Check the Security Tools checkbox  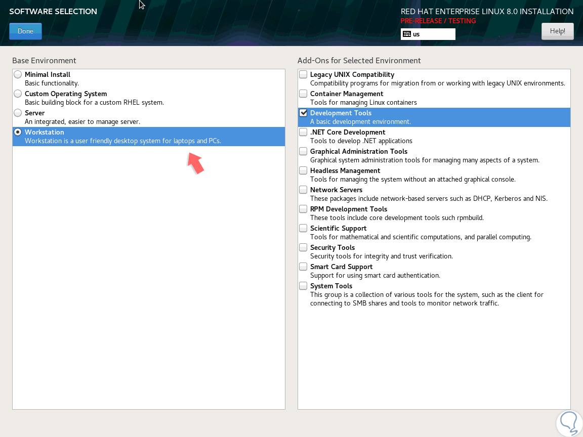pyautogui.click(x=303, y=247)
